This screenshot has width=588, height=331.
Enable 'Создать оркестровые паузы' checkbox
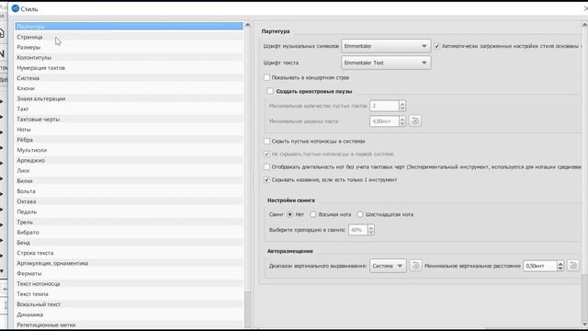(x=270, y=91)
